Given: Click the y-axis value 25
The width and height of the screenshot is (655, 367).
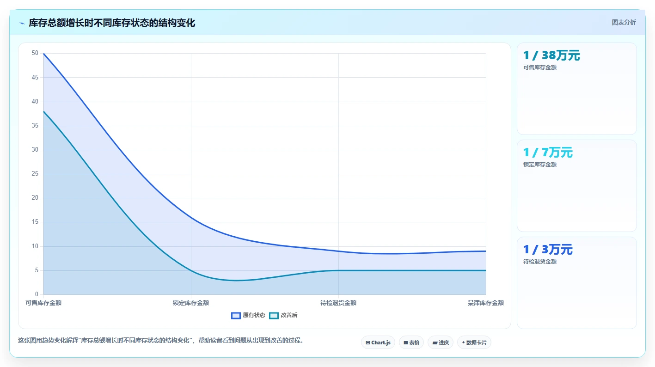Looking at the screenshot, I should pyautogui.click(x=35, y=174).
